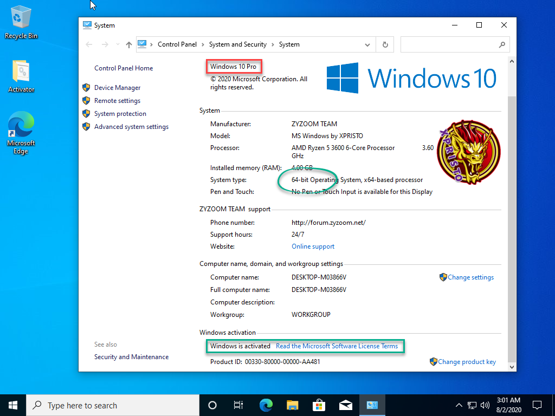This screenshot has height=416, width=555.
Task: Select the Microsoft Edge desktop shortcut
Action: pos(21,133)
